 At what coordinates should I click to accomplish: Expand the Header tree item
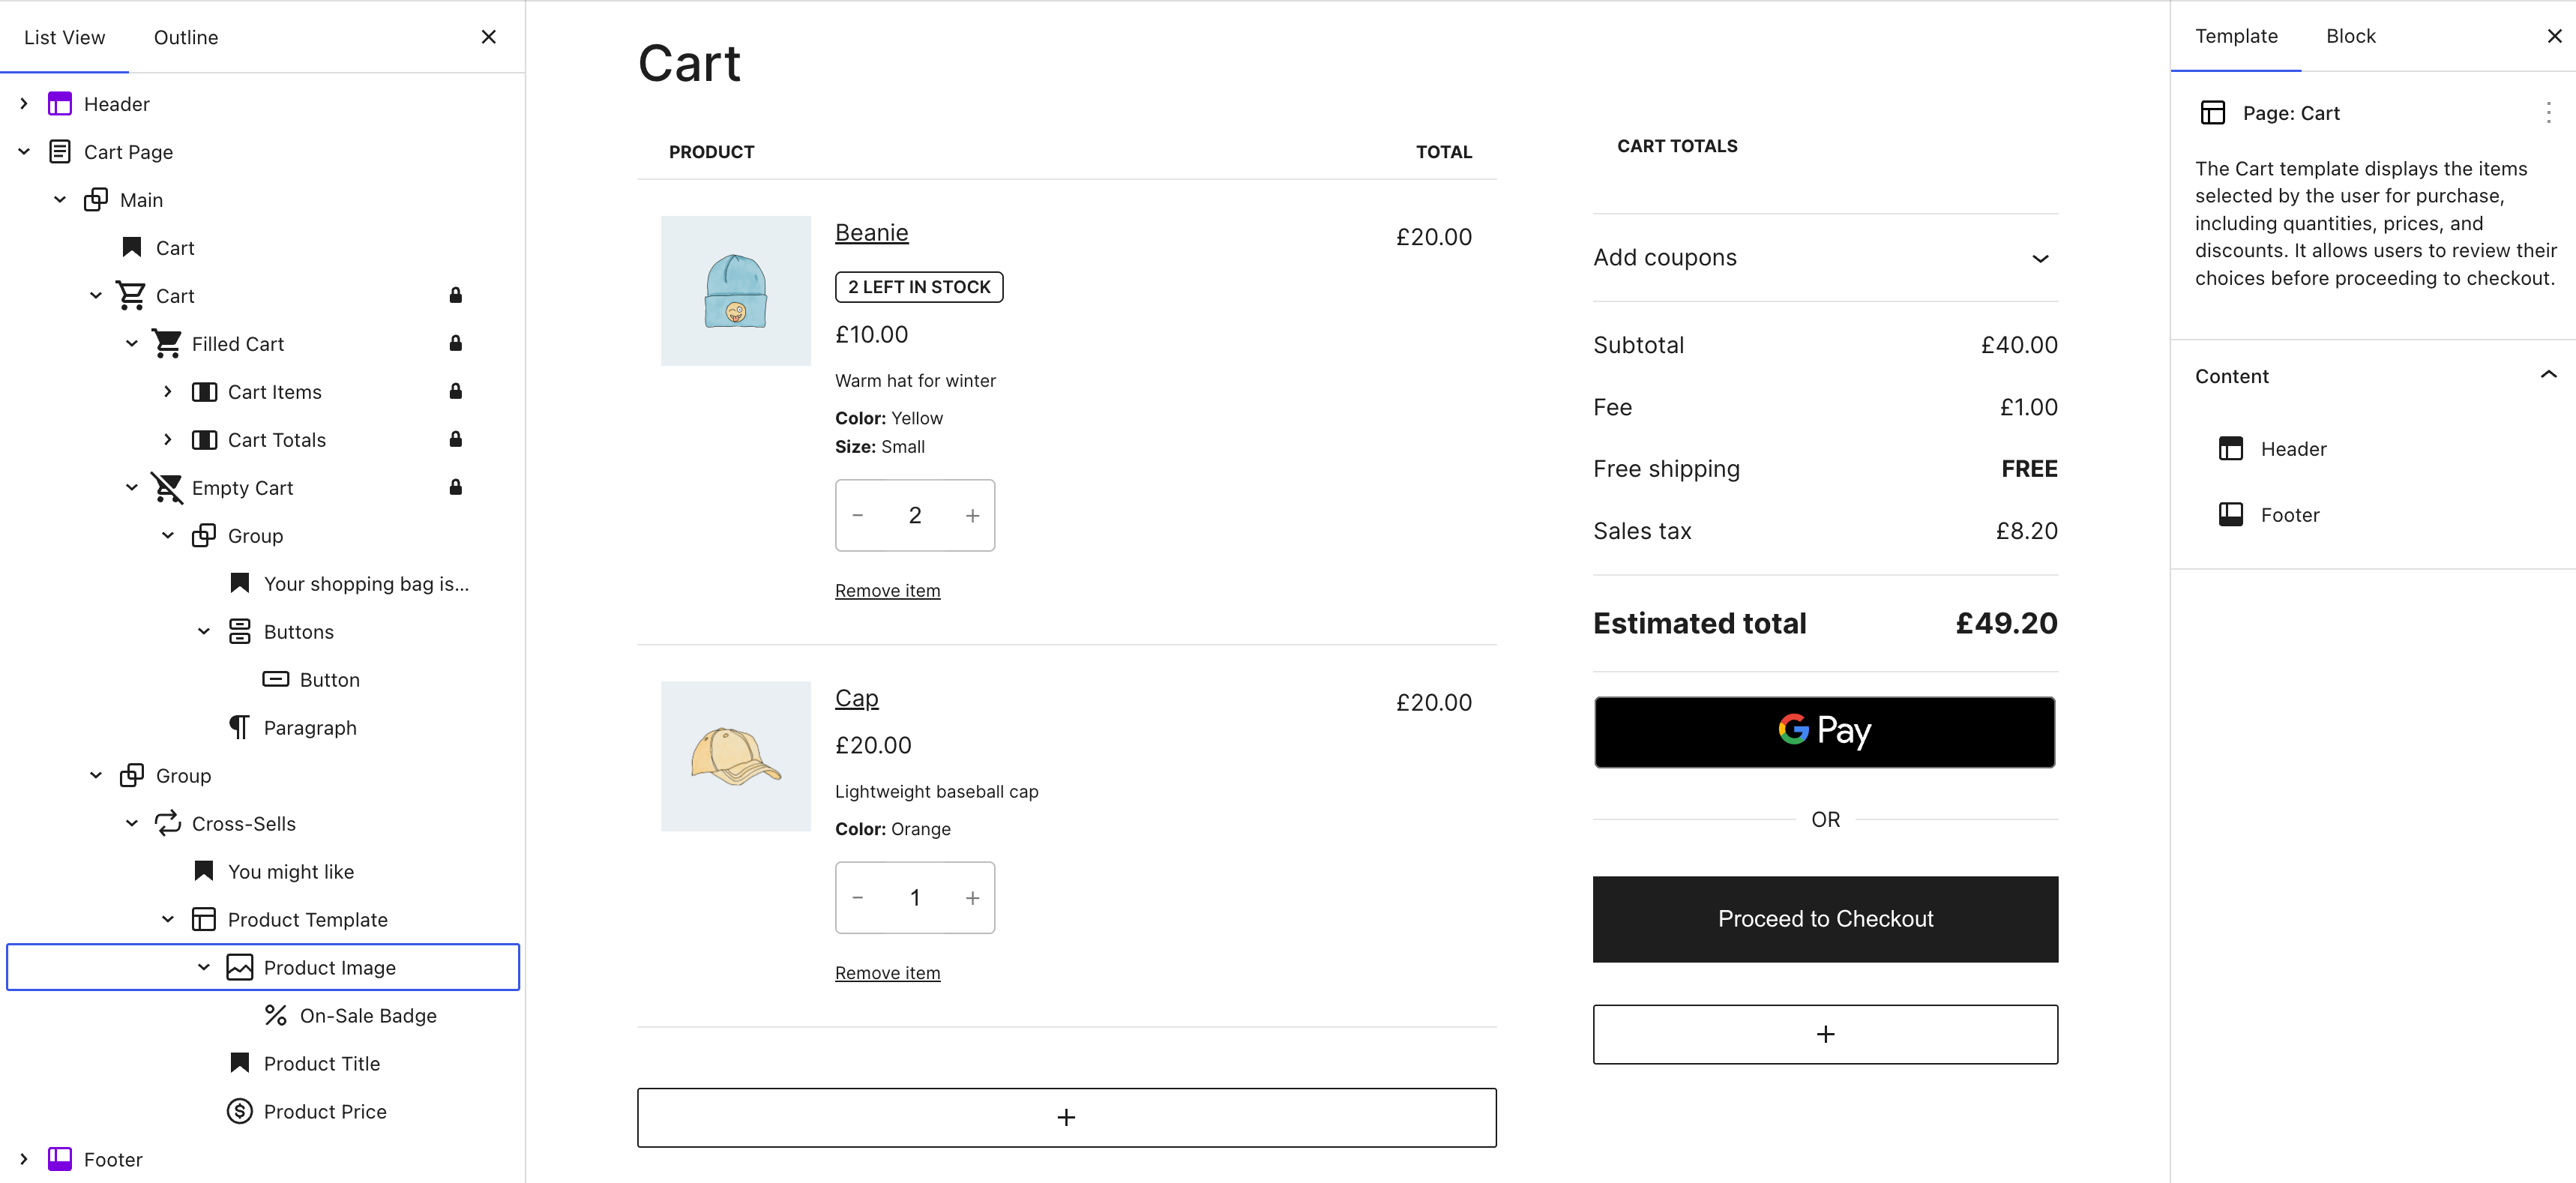click(24, 104)
